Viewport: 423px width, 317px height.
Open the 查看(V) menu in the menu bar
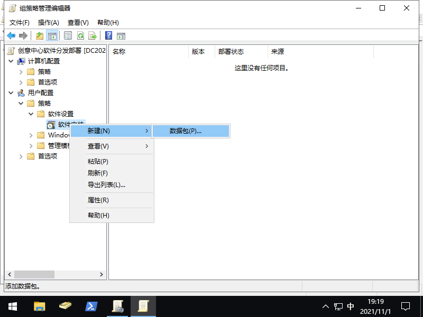coord(78,23)
